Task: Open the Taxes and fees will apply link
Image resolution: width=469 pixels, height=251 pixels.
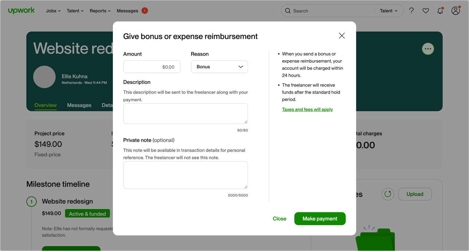Action: 307,110
